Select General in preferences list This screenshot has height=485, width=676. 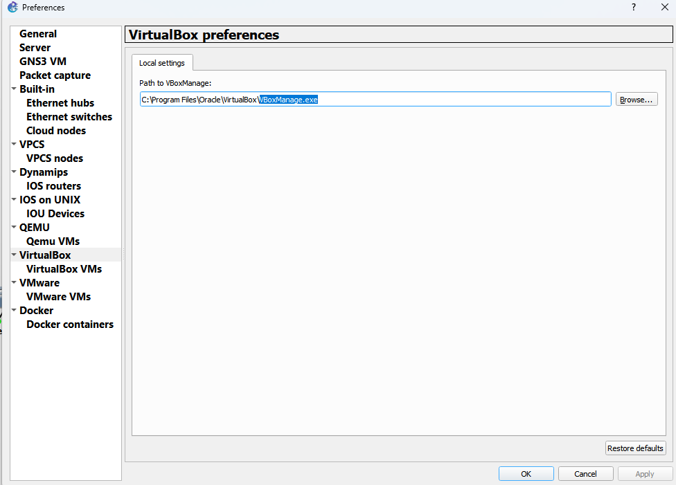(x=38, y=34)
